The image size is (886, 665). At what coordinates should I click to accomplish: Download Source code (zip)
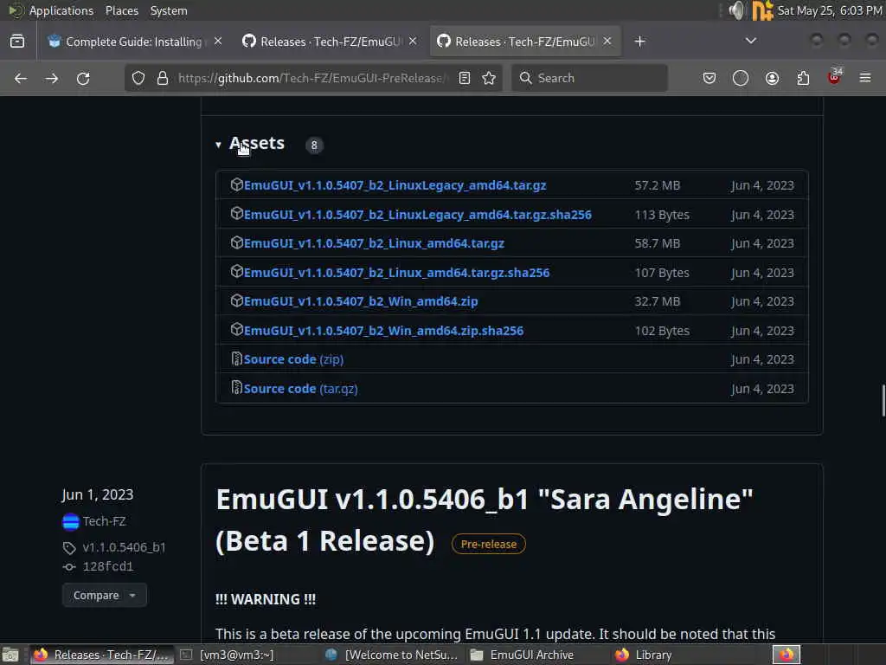pos(293,359)
